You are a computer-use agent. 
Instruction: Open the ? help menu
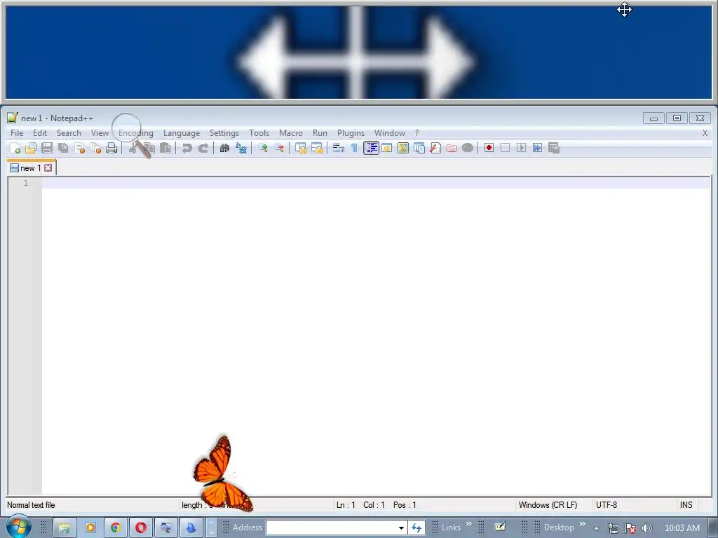click(x=416, y=133)
